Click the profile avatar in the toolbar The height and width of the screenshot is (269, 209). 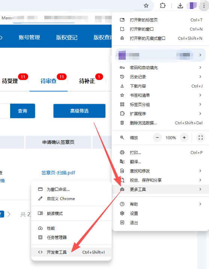pyautogui.click(x=192, y=6)
